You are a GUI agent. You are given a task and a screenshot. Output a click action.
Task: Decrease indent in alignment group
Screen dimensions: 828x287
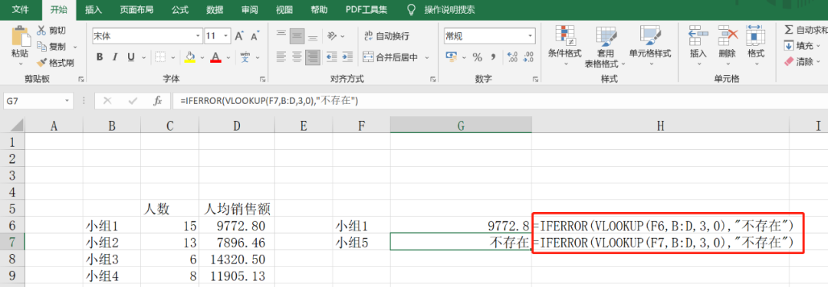332,57
